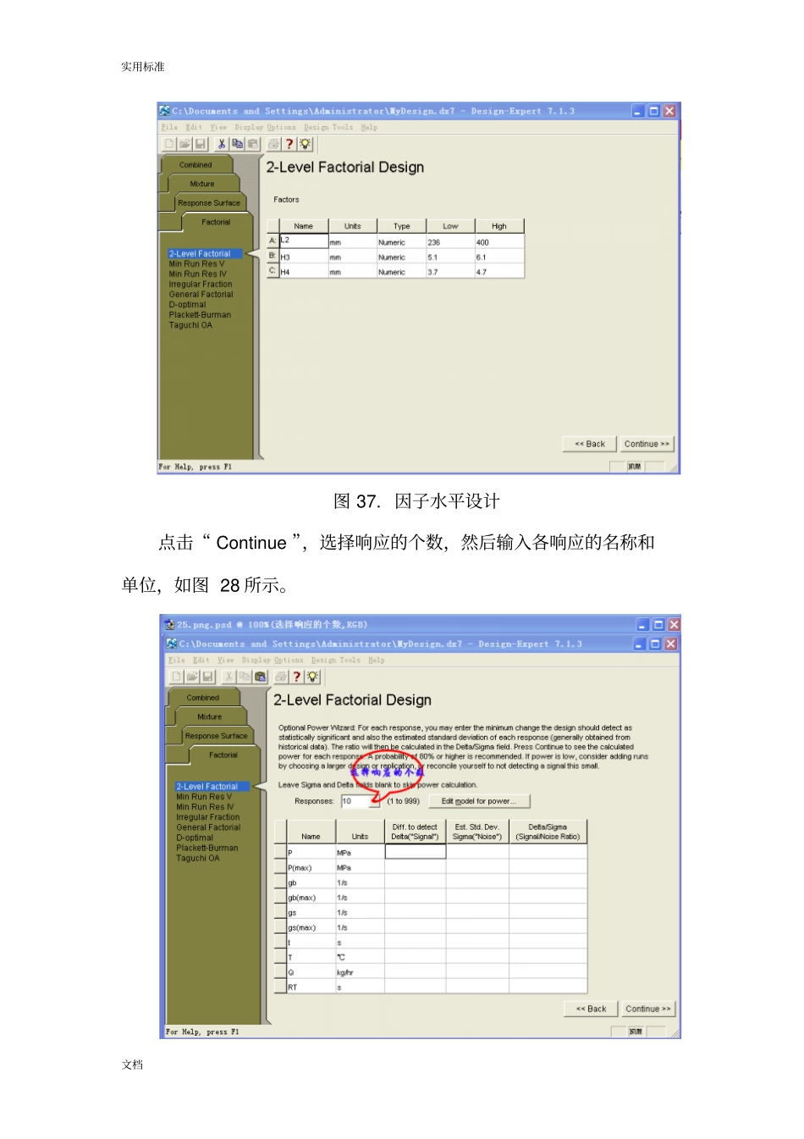This screenshot has height=1139, width=804.
Task: Click Cut scissors icon in Factors window toolbar
Action: coord(222,144)
